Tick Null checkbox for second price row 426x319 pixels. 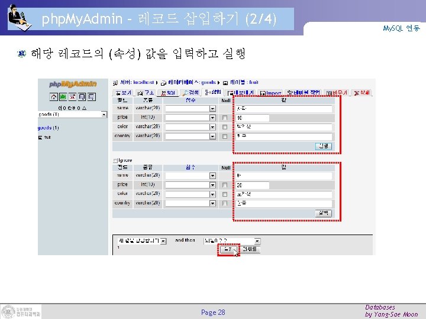coord(225,185)
